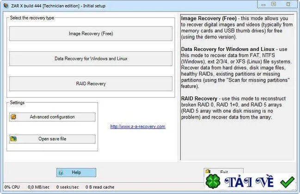The height and width of the screenshot is (194, 300).
Task: Close the ZAR X window
Action: [288, 4]
